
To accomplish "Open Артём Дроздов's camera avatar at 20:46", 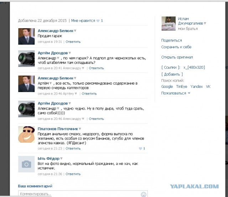I will tap(26, 109).
